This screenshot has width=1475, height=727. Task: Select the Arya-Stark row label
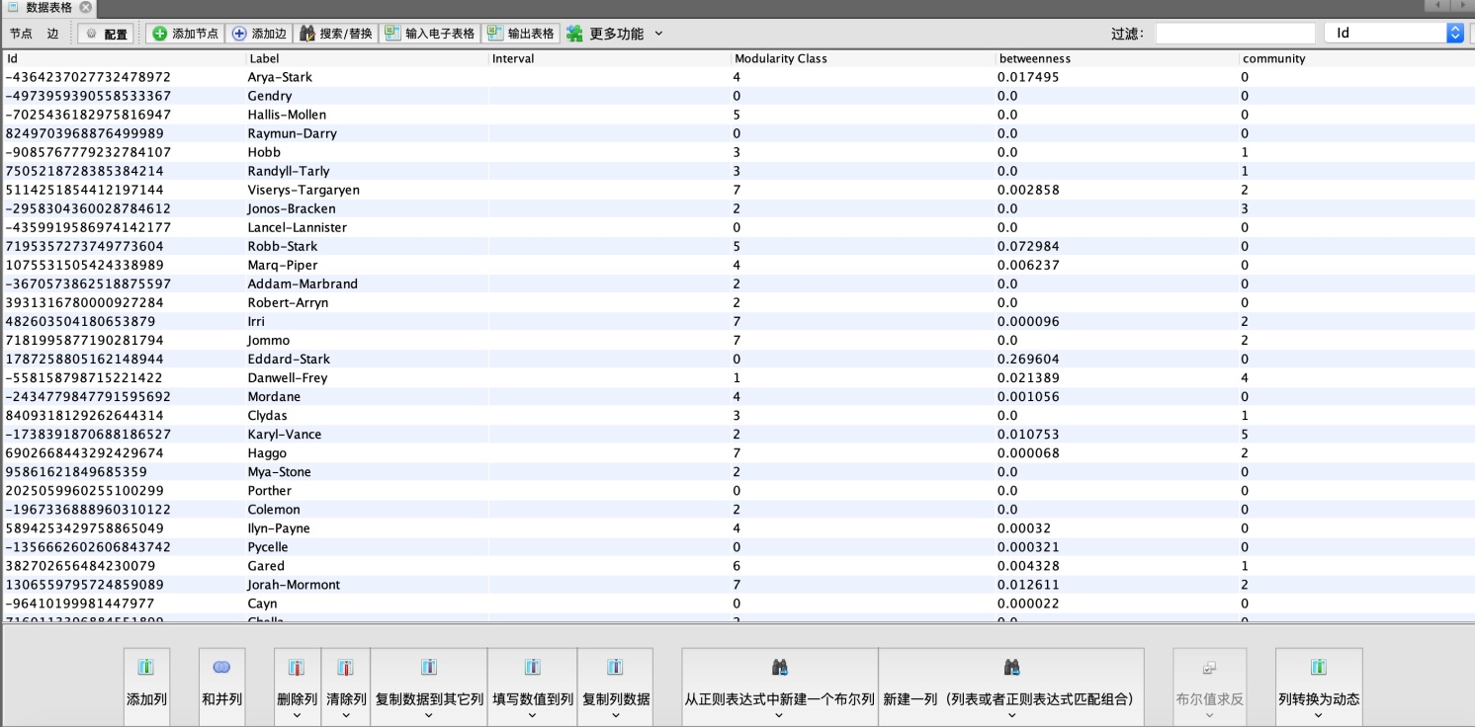pos(280,77)
